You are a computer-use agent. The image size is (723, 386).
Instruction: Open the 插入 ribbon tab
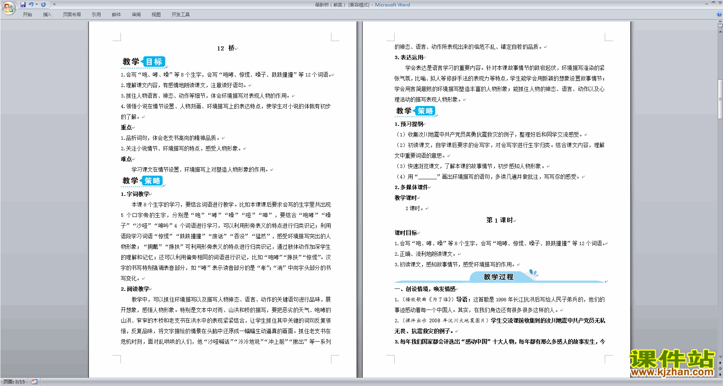pyautogui.click(x=47, y=15)
